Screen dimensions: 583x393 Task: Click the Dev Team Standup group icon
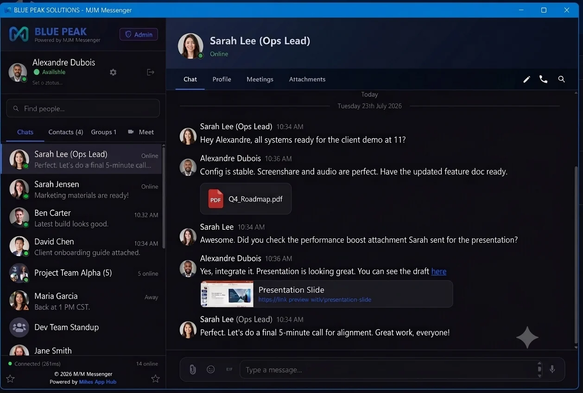(x=19, y=327)
